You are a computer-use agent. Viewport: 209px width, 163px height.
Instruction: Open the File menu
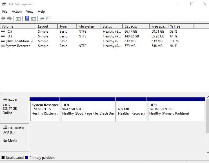click(x=5, y=12)
